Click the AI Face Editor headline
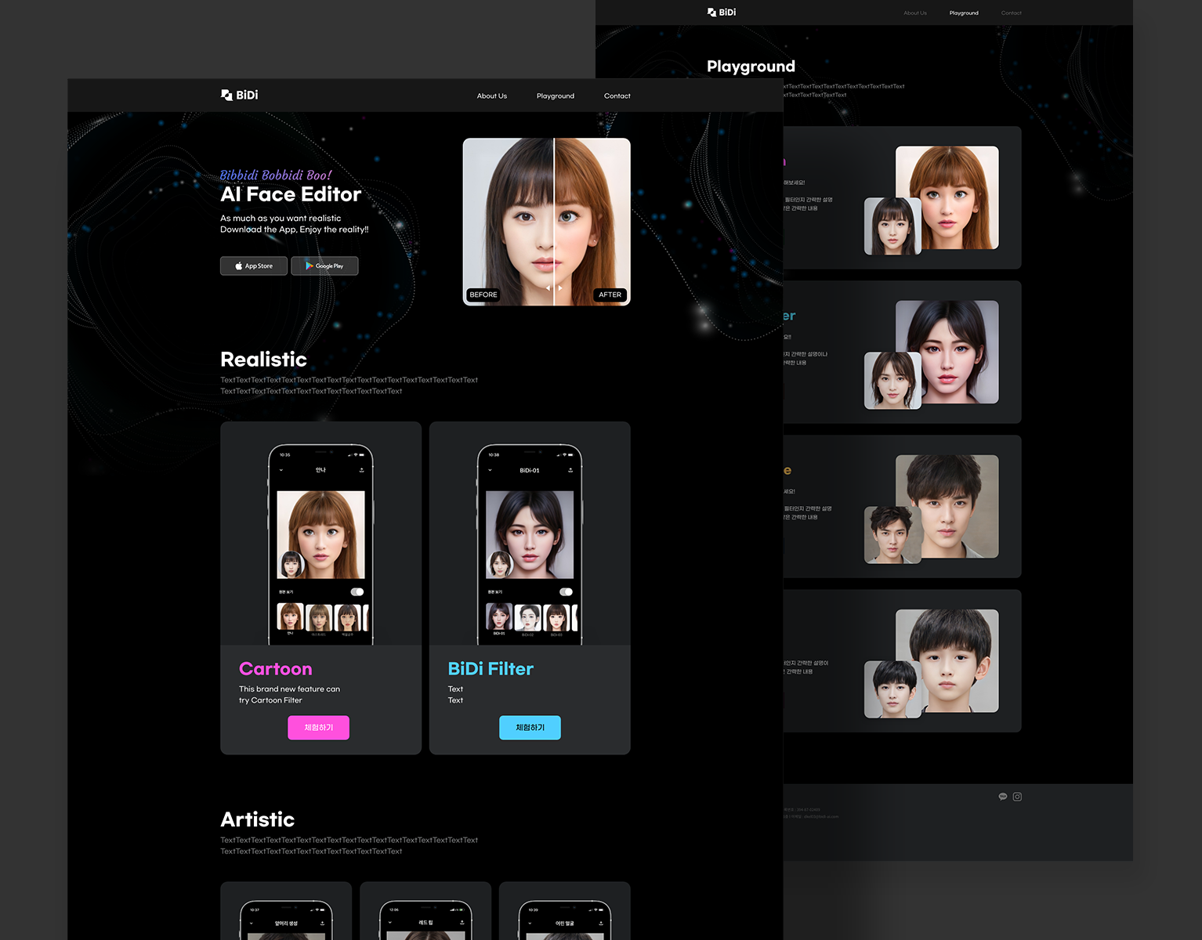Image resolution: width=1202 pixels, height=940 pixels. tap(291, 194)
